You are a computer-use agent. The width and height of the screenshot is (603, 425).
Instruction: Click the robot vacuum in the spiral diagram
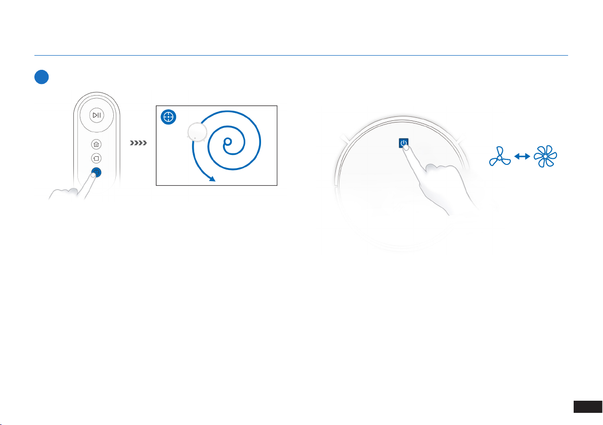point(197,133)
